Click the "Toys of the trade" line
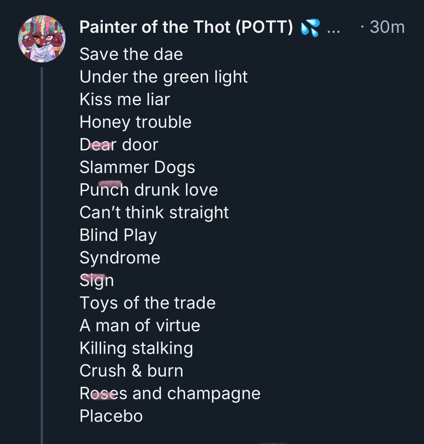 [x=147, y=303]
